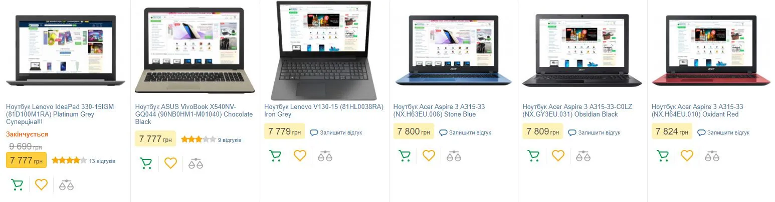The width and height of the screenshot is (775, 202).
Task: Leave a review for Lenovo V130-15
Action: (336, 132)
